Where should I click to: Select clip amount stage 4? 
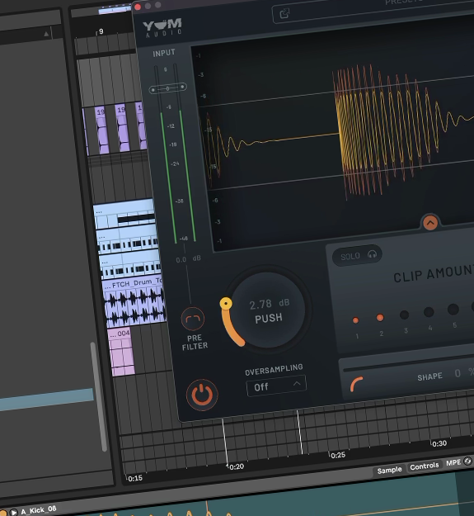tap(429, 312)
